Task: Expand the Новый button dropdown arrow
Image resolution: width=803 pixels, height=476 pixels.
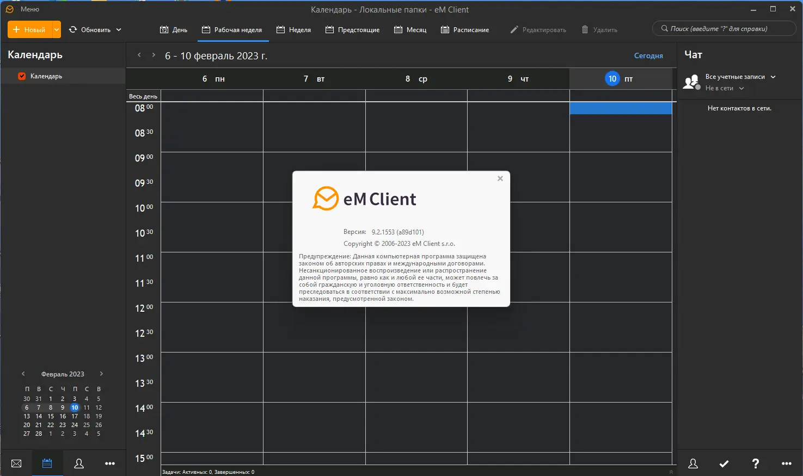Action: 57,29
